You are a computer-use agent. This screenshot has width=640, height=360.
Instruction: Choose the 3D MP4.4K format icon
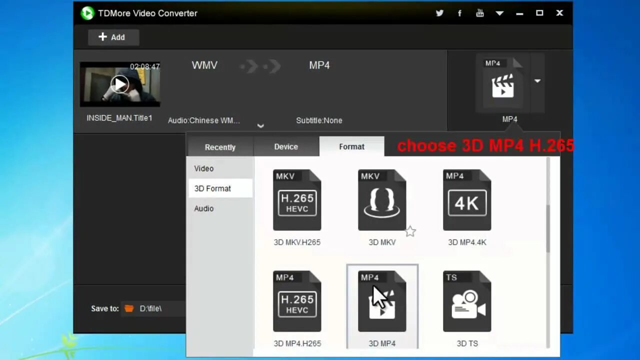(467, 200)
